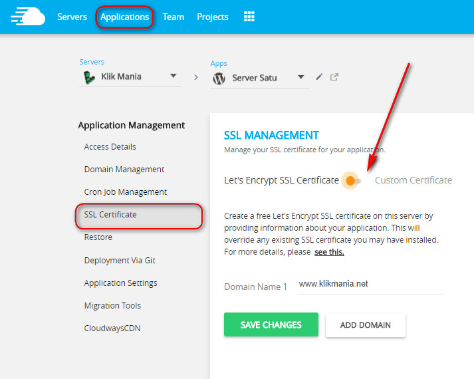Click the Klik Mania server icon
Image resolution: width=474 pixels, height=379 pixels.
pyautogui.click(x=89, y=77)
